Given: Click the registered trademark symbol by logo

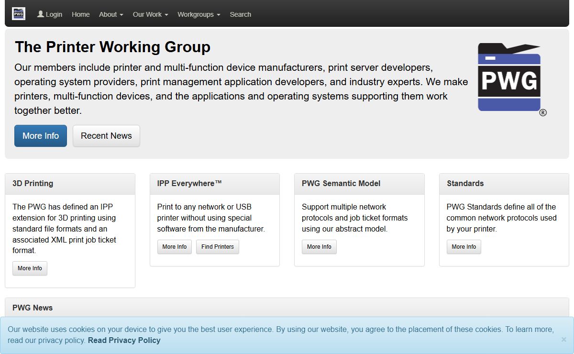Looking at the screenshot, I should [x=543, y=113].
